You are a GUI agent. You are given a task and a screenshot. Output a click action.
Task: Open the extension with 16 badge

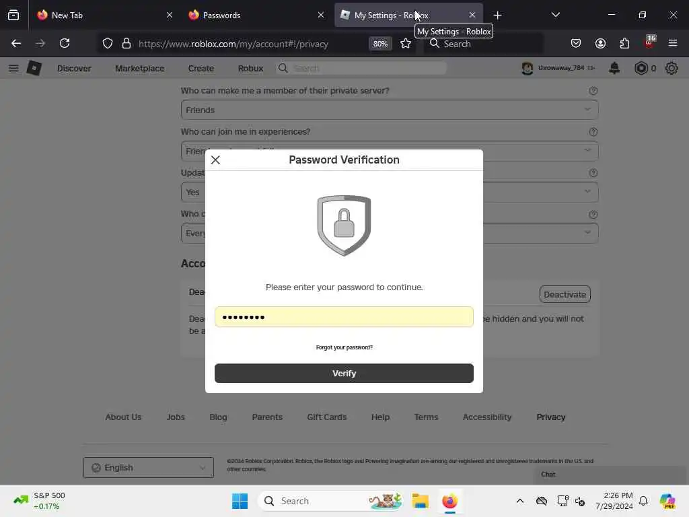[649, 42]
